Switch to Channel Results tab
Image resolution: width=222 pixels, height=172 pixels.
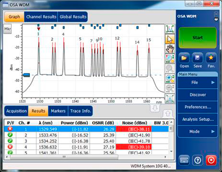pos(41,17)
